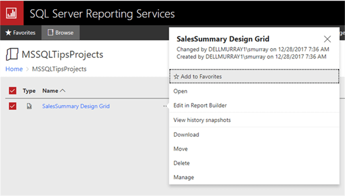Click the report file type icon
Viewport: 345px width, 196px height.
tap(29, 106)
